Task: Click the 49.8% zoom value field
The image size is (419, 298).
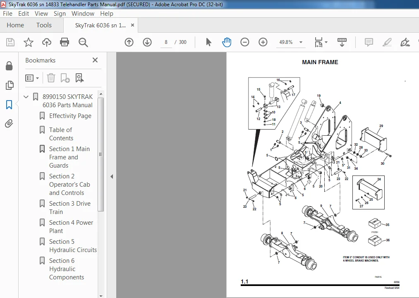Action: pos(286,42)
